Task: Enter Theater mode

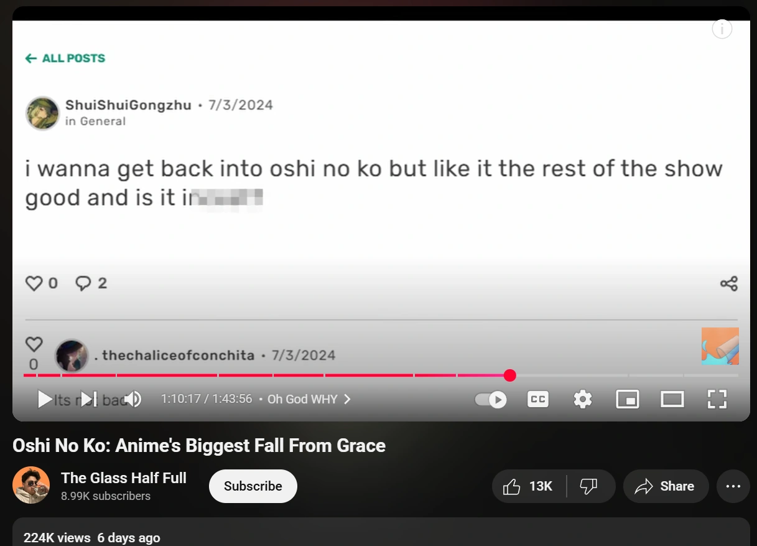Action: point(672,399)
